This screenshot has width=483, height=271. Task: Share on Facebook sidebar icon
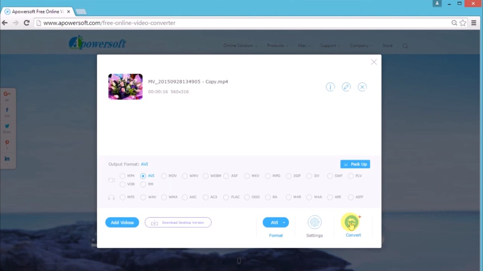click(x=7, y=110)
